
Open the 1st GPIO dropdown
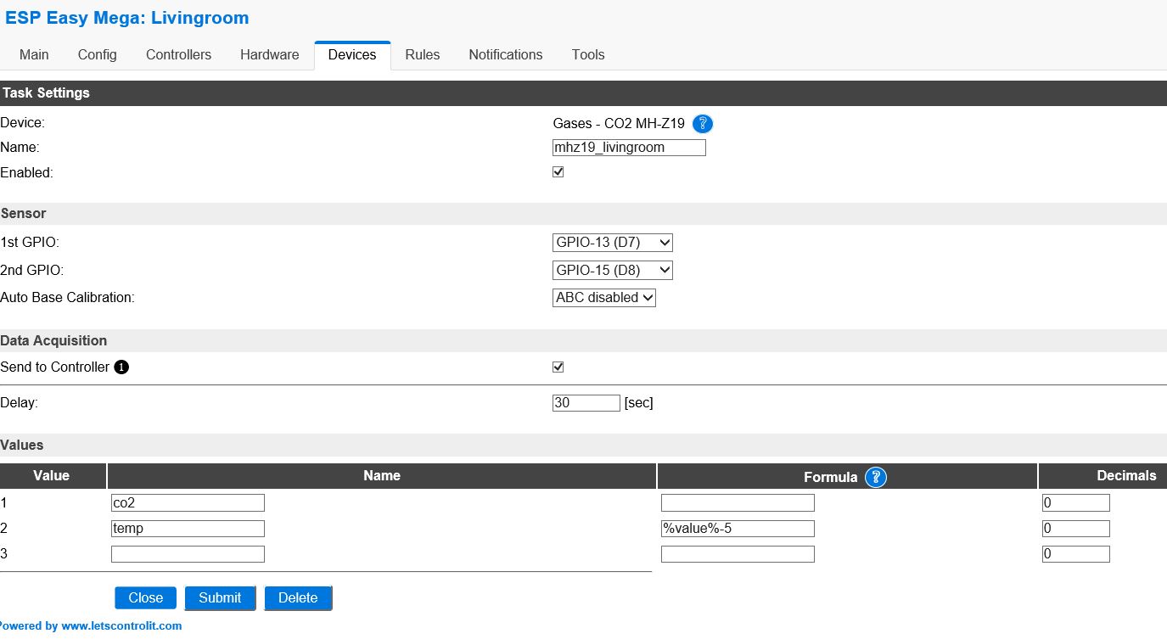tap(612, 242)
